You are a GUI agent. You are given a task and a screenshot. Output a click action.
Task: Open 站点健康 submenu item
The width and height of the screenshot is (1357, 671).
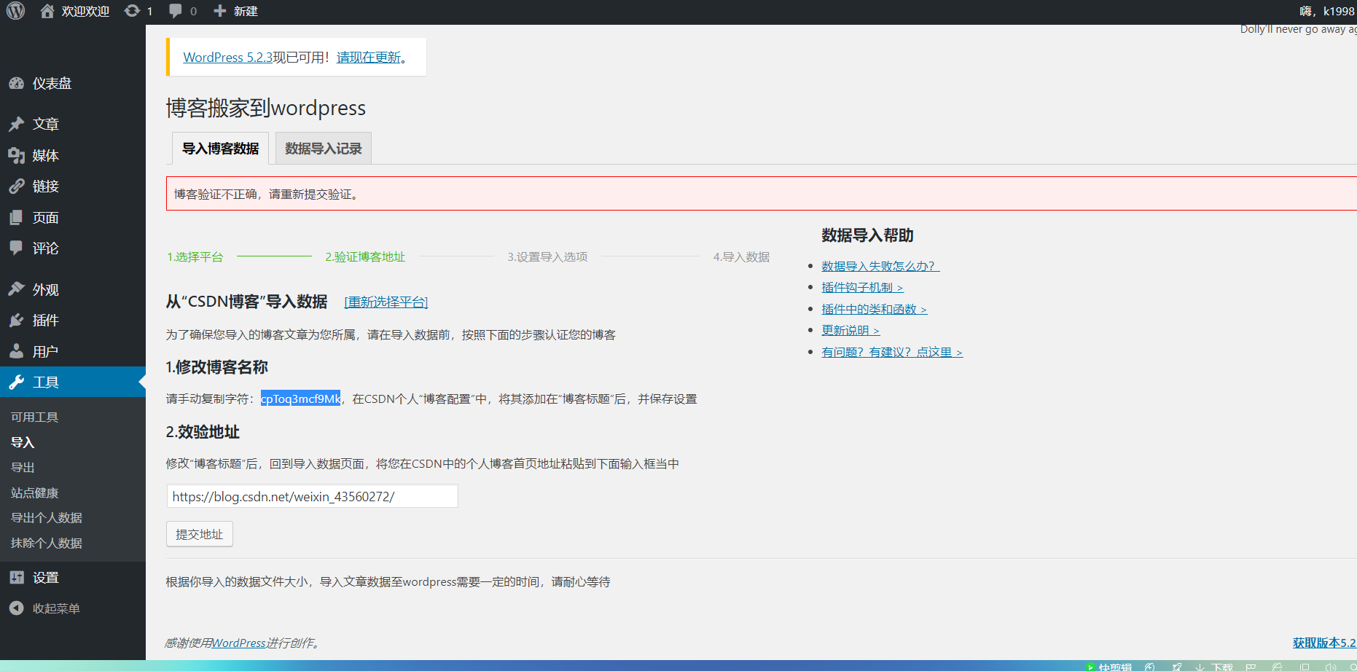(35, 493)
